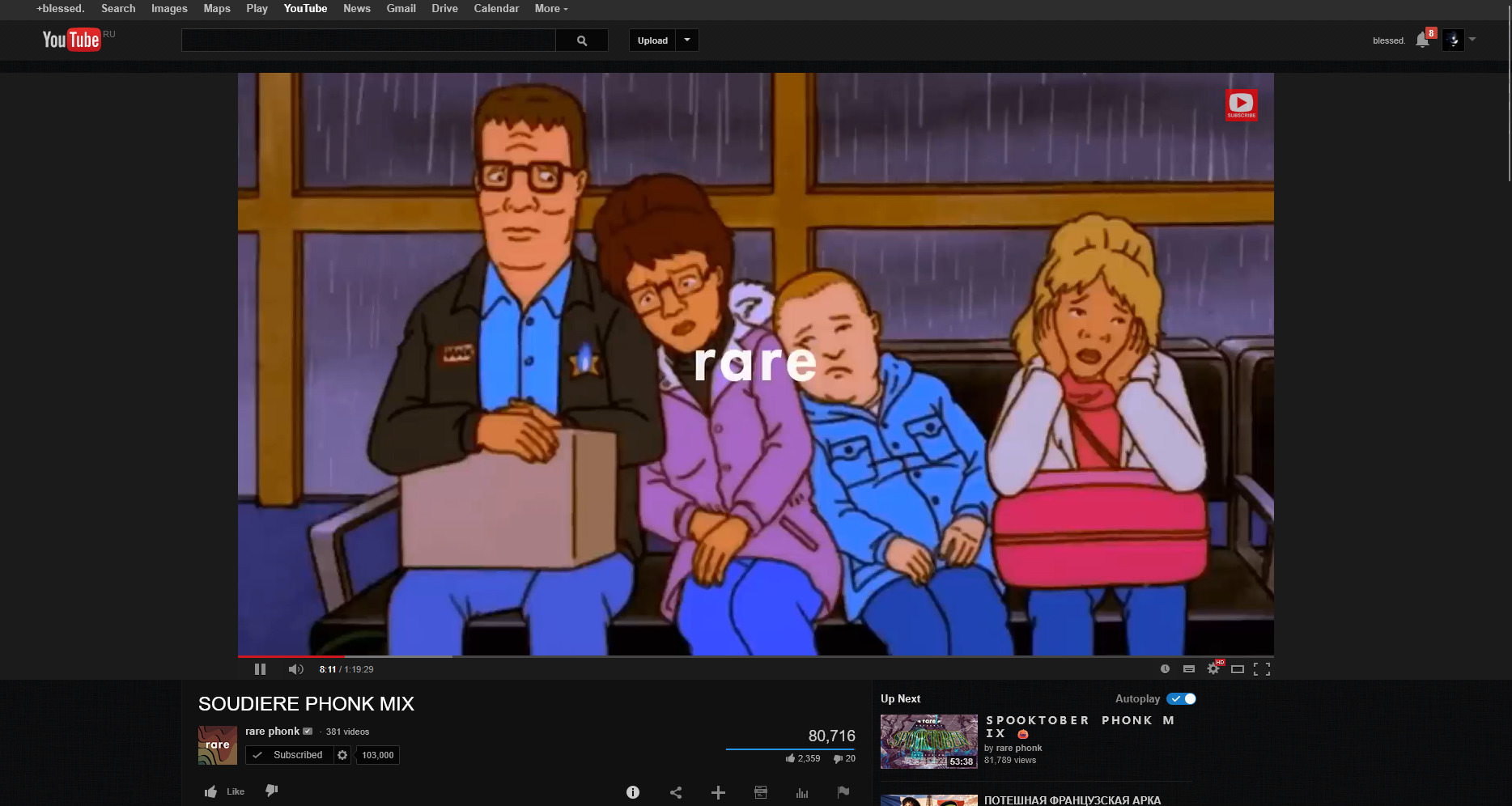Open the video statistics icon
This screenshot has height=806, width=1512.
[x=802, y=792]
